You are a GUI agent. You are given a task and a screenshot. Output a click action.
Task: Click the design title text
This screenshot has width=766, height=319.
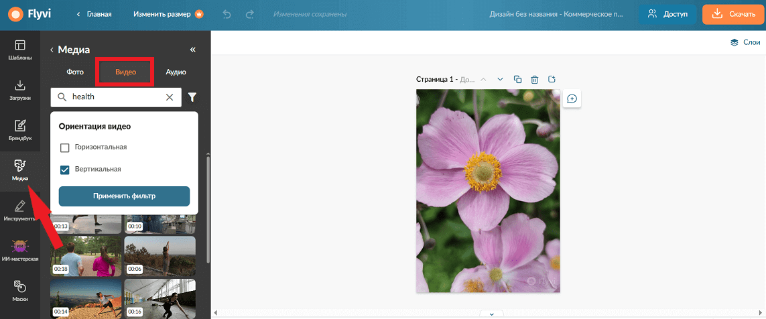tap(556, 14)
